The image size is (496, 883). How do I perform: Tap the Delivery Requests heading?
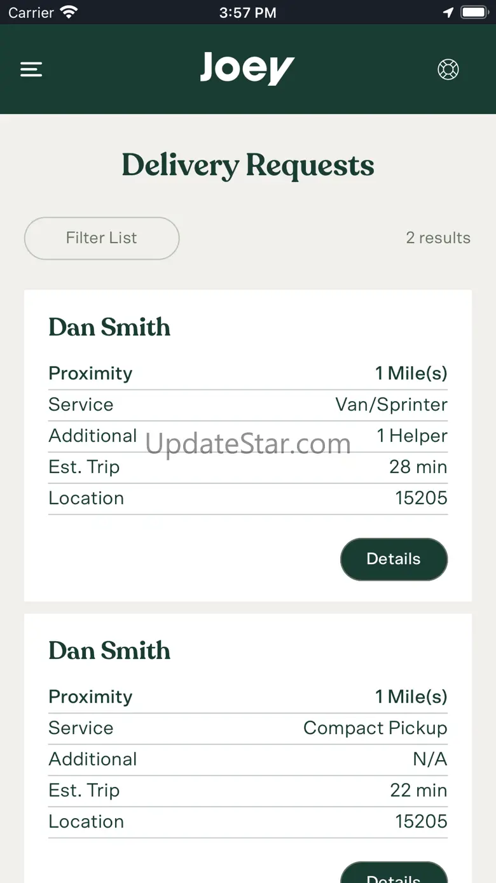[248, 166]
